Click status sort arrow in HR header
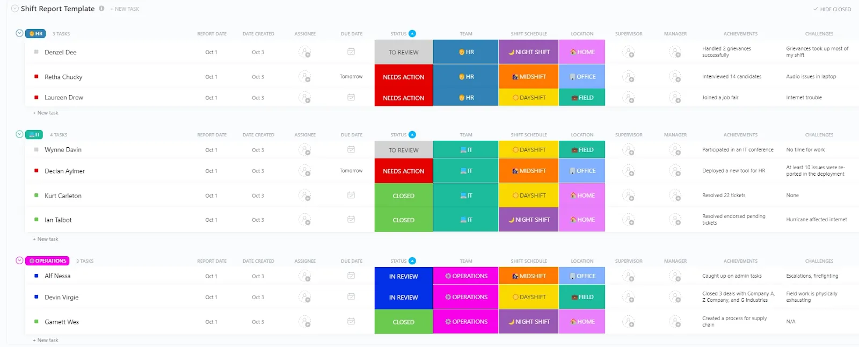859x347 pixels. coord(412,33)
